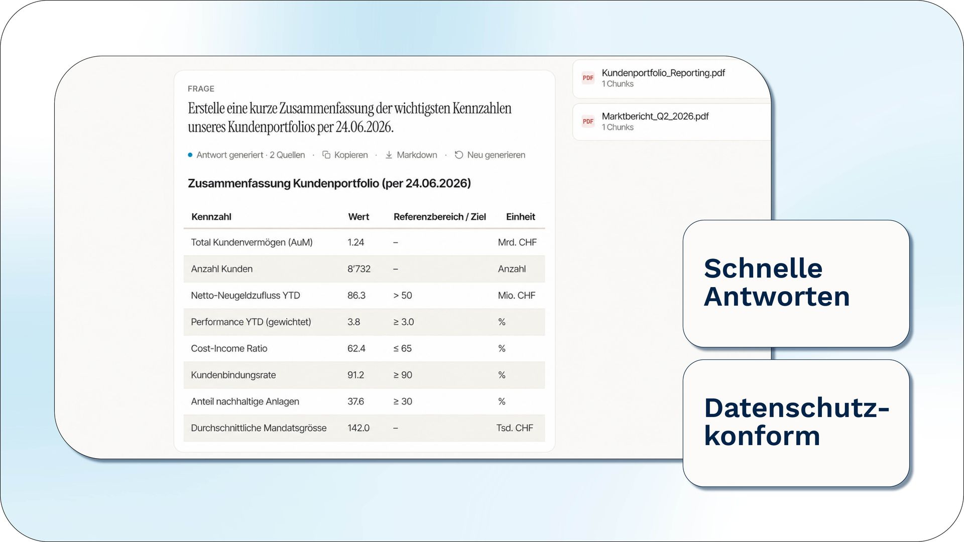Click the FRAGE label
The height and width of the screenshot is (542, 964).
click(201, 89)
